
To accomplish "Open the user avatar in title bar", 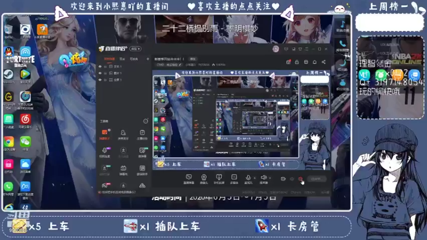I will [x=275, y=49].
